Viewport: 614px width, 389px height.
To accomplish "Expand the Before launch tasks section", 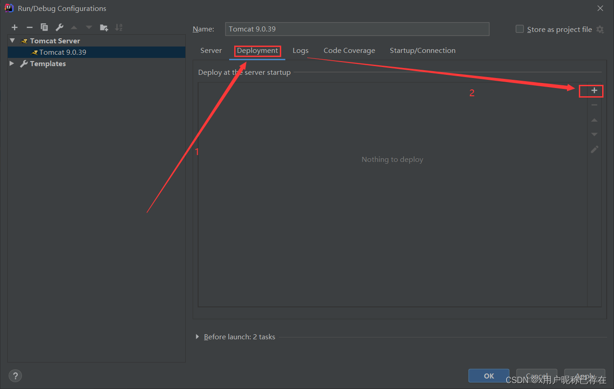I will [x=197, y=337].
